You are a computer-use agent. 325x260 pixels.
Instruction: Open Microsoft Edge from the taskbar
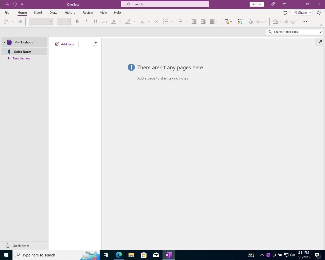coord(119,255)
